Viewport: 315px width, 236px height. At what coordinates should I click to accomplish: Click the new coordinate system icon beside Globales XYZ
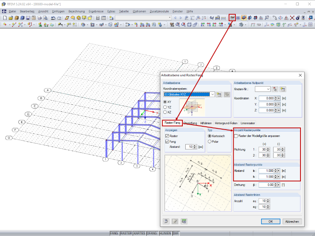pos(219,94)
